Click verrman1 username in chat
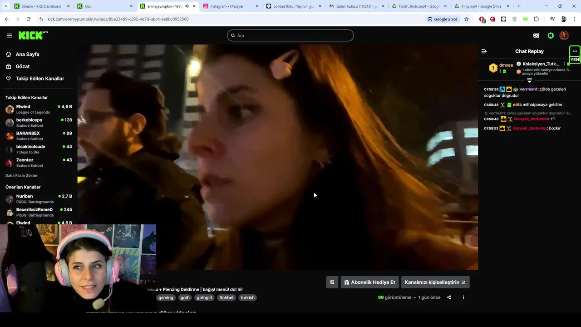The image size is (581, 327). (x=528, y=89)
